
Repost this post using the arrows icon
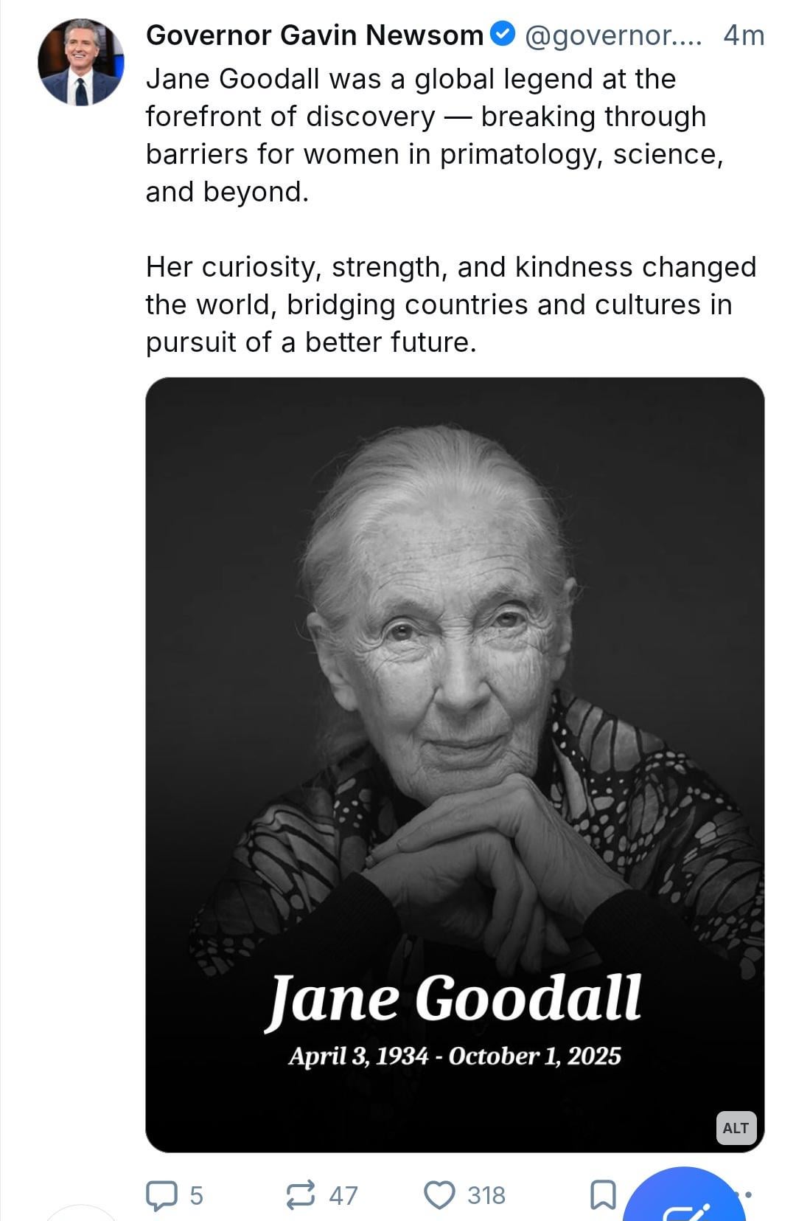point(301,1195)
